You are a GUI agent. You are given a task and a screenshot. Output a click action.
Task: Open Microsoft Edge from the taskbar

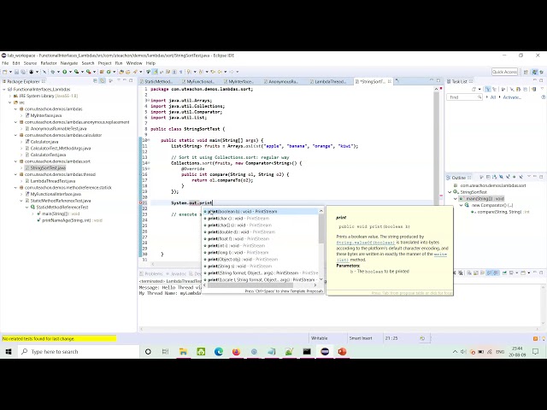(x=219, y=351)
